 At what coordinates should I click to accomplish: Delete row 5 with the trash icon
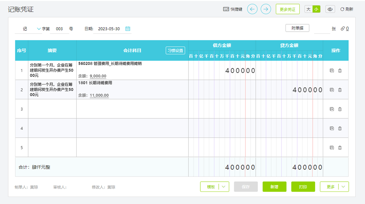(340, 148)
